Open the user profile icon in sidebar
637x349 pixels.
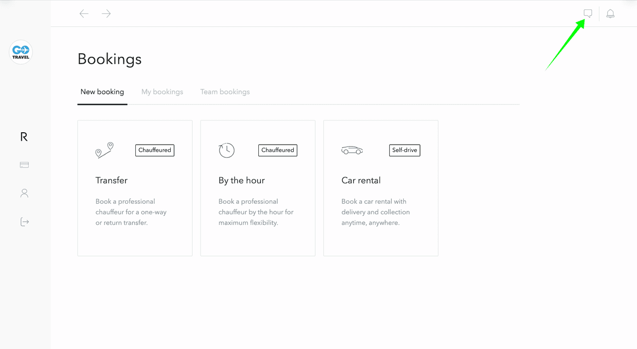[24, 193]
